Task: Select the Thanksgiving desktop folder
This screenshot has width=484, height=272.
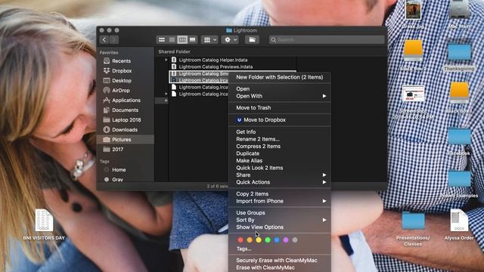Action: click(x=459, y=57)
